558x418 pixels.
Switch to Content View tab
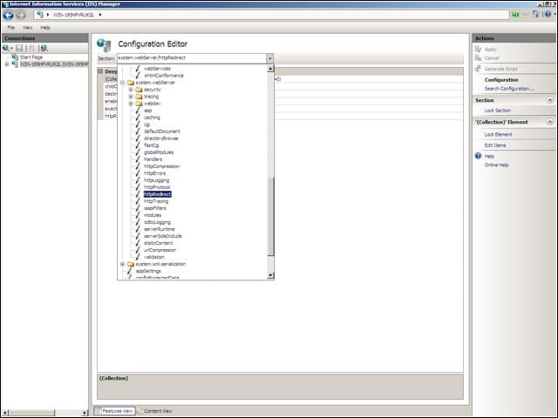[x=155, y=411]
